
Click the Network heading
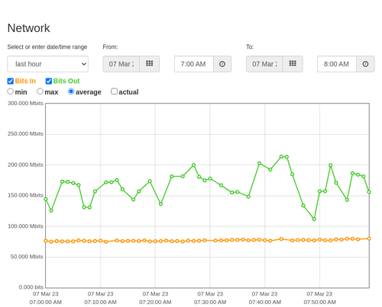click(x=29, y=28)
